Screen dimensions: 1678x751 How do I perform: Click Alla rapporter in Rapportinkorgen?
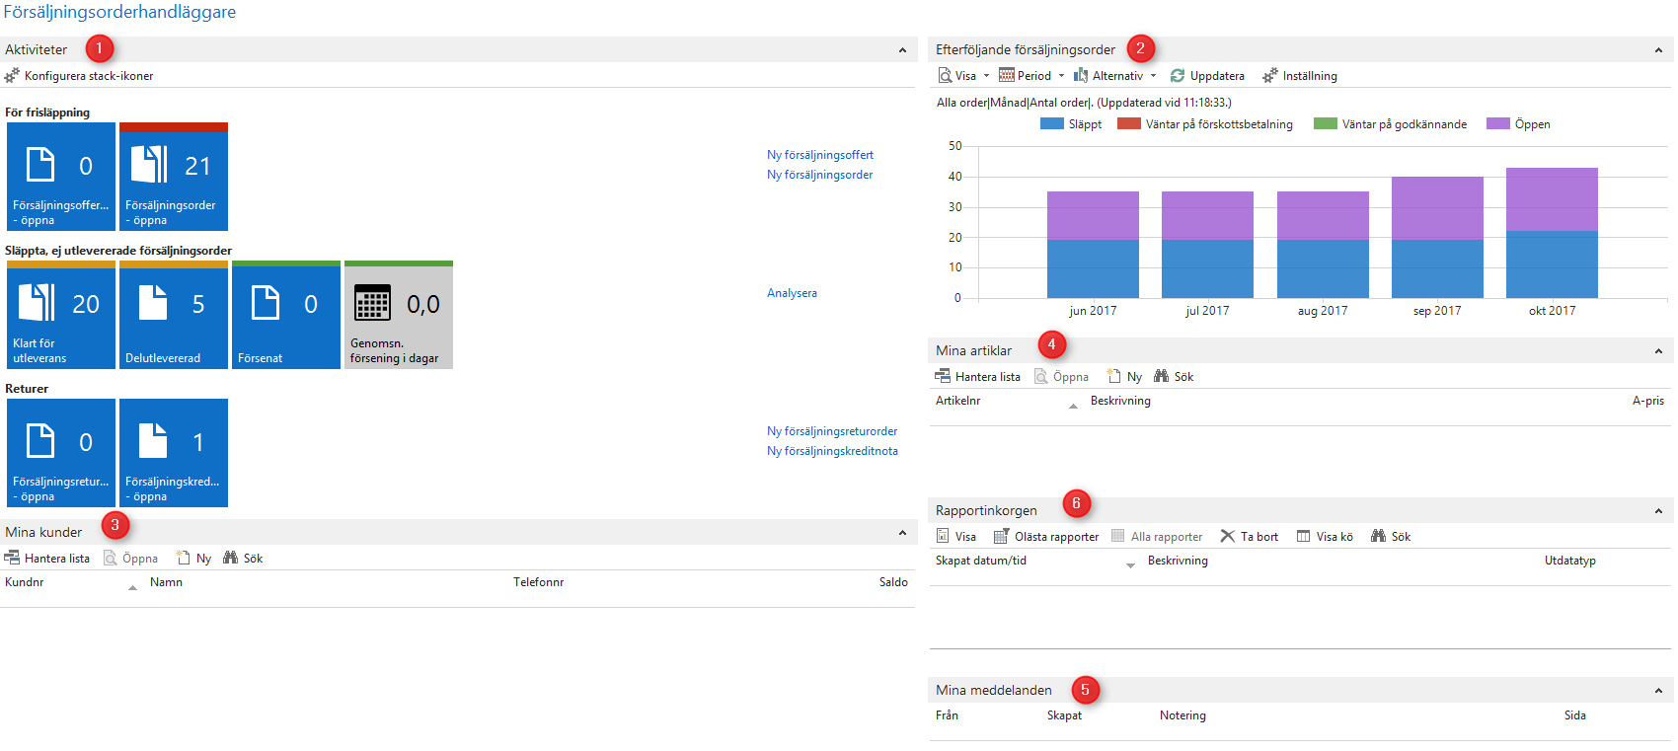point(1157,537)
